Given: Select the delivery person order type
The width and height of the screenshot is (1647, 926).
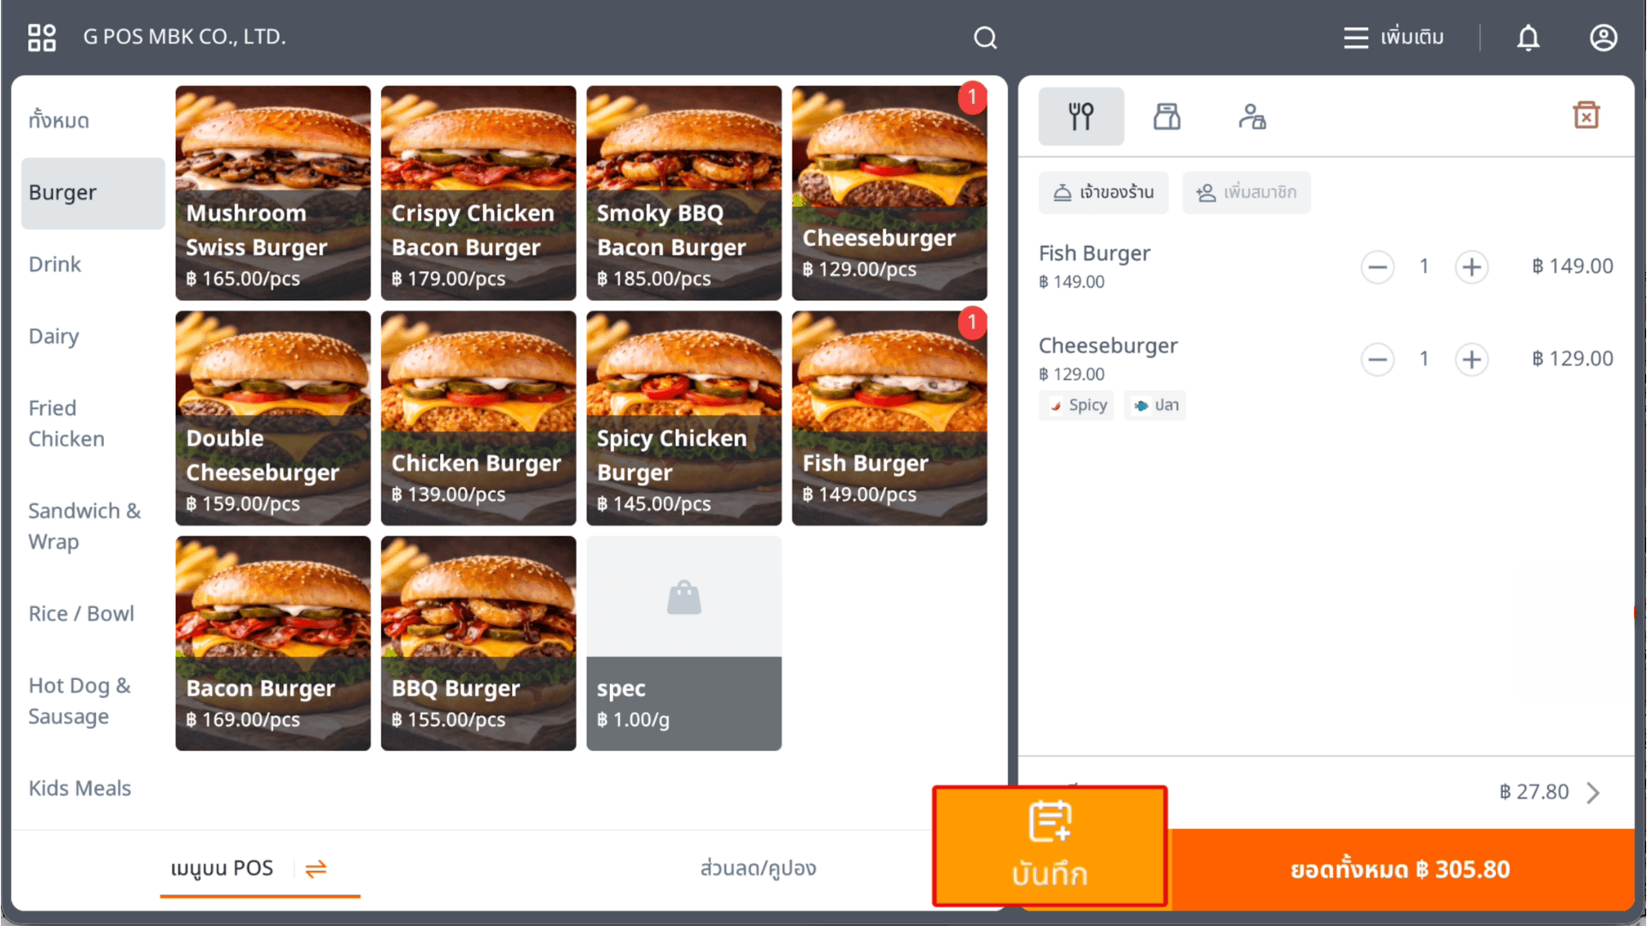Looking at the screenshot, I should (x=1252, y=116).
